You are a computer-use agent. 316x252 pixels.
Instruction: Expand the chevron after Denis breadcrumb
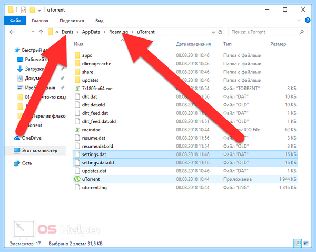pyautogui.click(x=77, y=32)
